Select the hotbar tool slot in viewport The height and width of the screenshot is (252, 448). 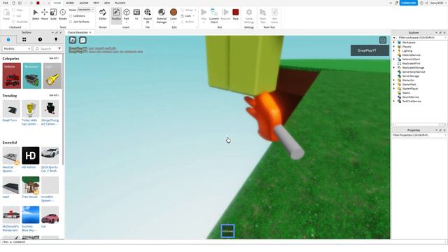click(x=227, y=231)
